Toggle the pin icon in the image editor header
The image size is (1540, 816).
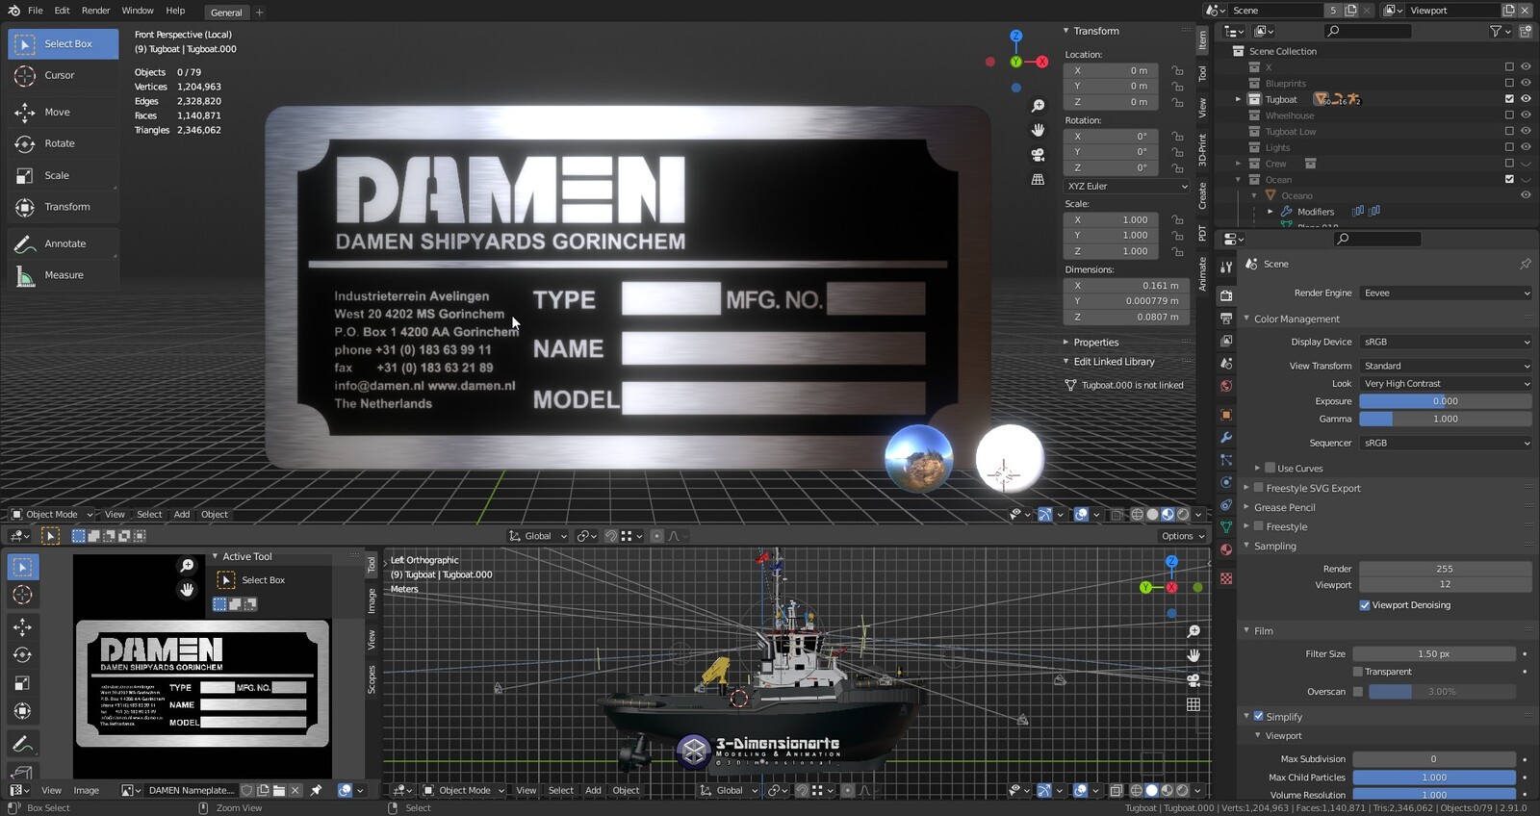pyautogui.click(x=316, y=790)
